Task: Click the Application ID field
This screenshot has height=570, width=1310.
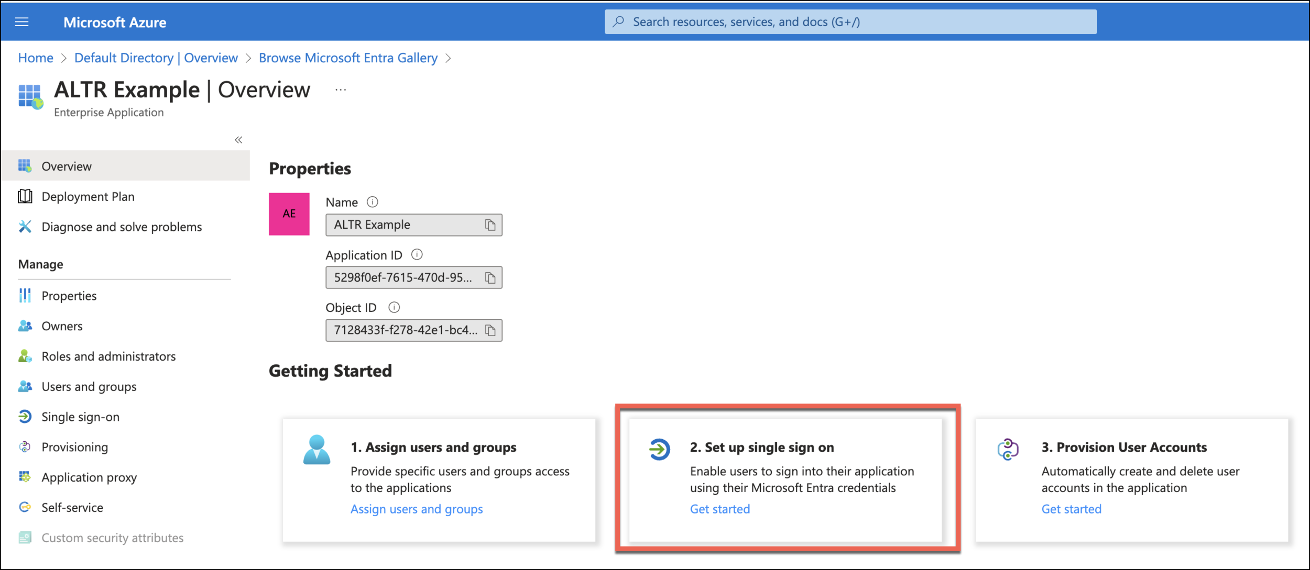Action: coord(414,277)
